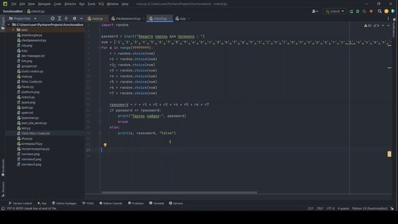The width and height of the screenshot is (398, 224).
Task: Open the editor tabs more options menu
Action: (388, 19)
